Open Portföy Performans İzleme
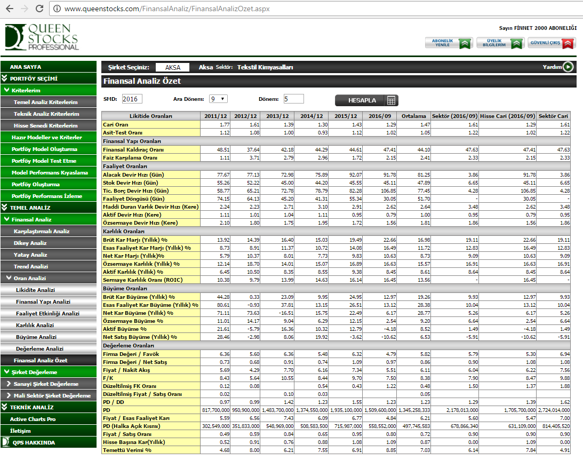The height and width of the screenshot is (460, 583). (49, 196)
